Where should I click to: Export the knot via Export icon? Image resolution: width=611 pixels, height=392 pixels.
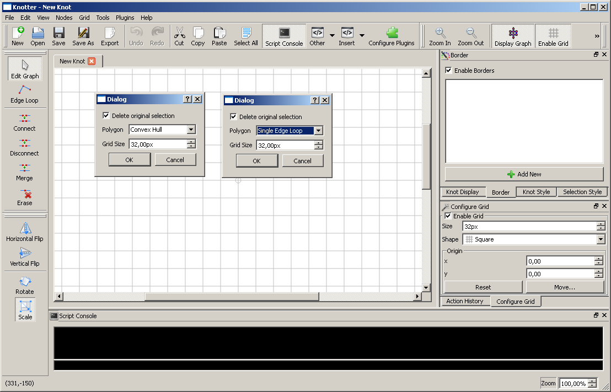pos(110,36)
